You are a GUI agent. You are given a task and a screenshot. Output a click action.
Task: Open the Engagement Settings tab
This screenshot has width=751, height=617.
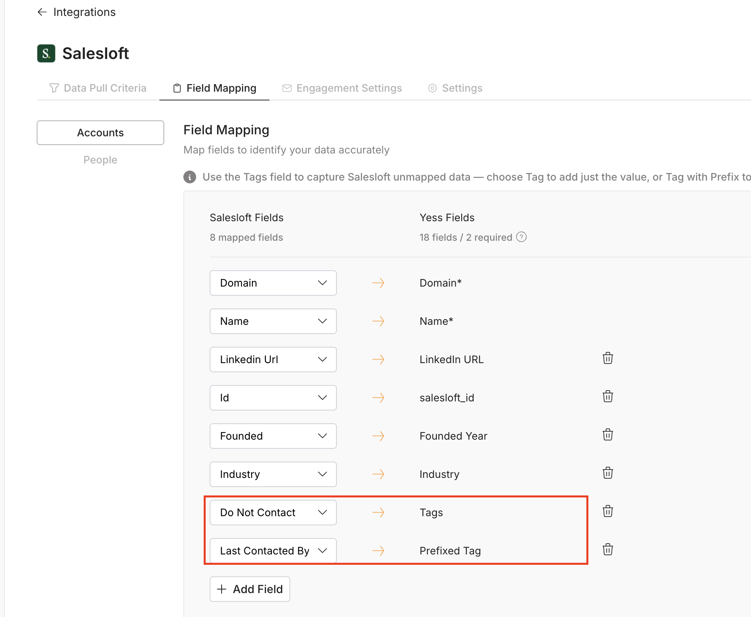[x=342, y=88]
